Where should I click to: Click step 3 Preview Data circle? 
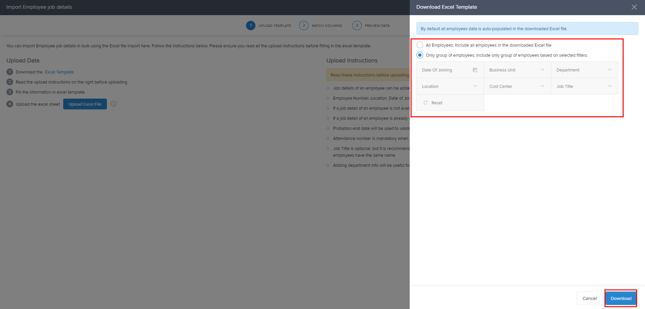(357, 25)
